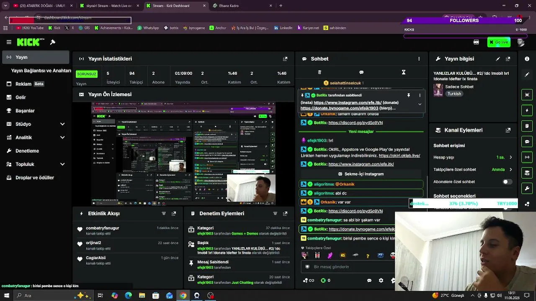This screenshot has width=536, height=301.
Task: Click the Kick logo in the header
Action: (31, 42)
